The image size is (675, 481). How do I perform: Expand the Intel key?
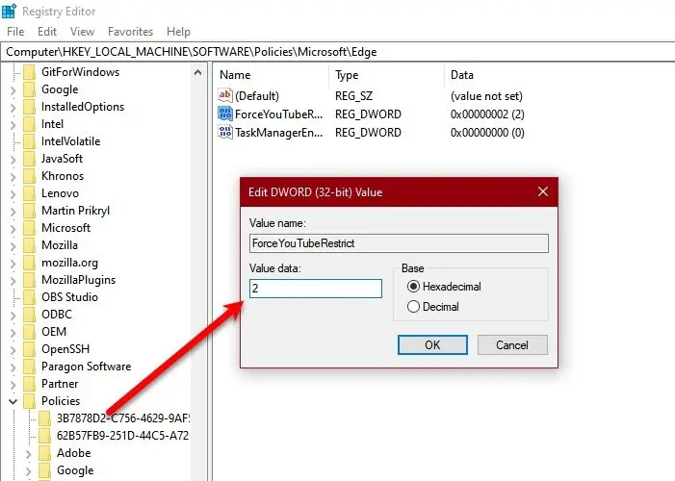pos(13,125)
